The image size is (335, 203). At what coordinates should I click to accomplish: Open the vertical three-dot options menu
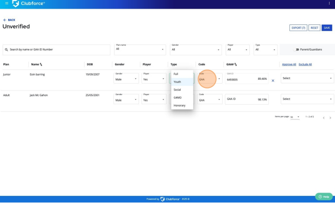[329, 3]
